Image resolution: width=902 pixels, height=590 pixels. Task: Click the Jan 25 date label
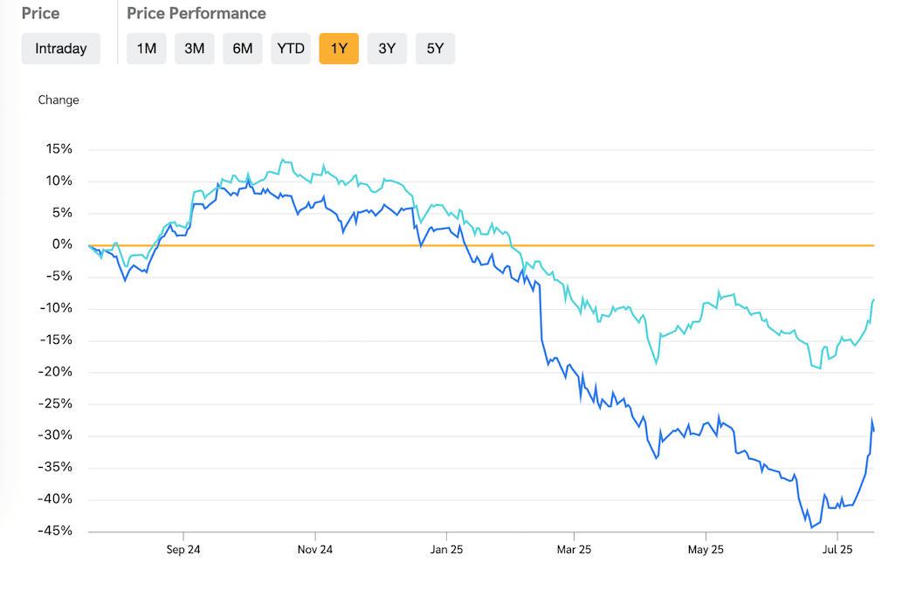coord(445,550)
